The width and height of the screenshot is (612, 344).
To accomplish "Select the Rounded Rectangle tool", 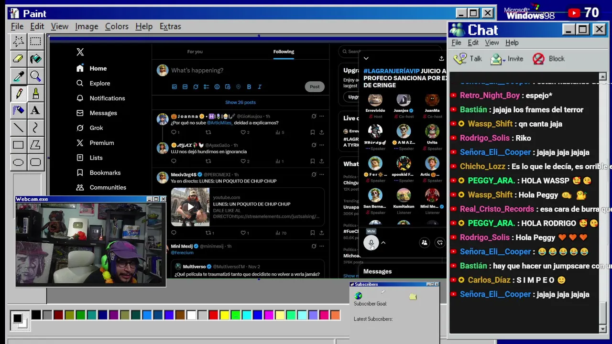I will pyautogui.click(x=35, y=162).
